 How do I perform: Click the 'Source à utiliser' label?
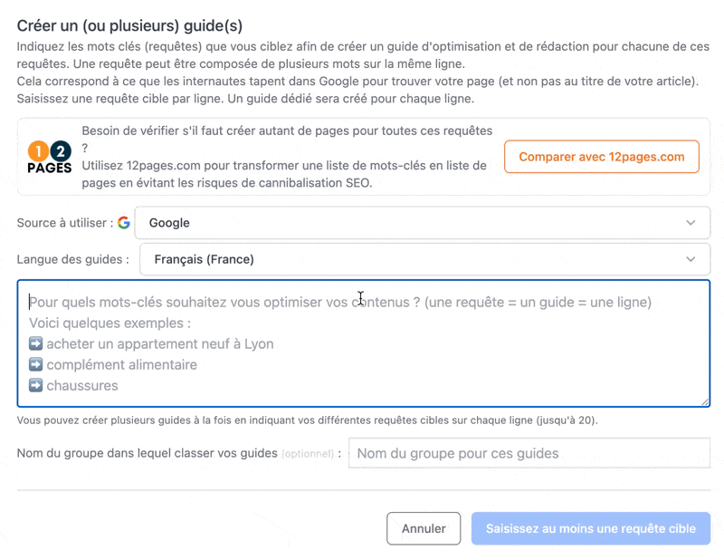point(64,223)
